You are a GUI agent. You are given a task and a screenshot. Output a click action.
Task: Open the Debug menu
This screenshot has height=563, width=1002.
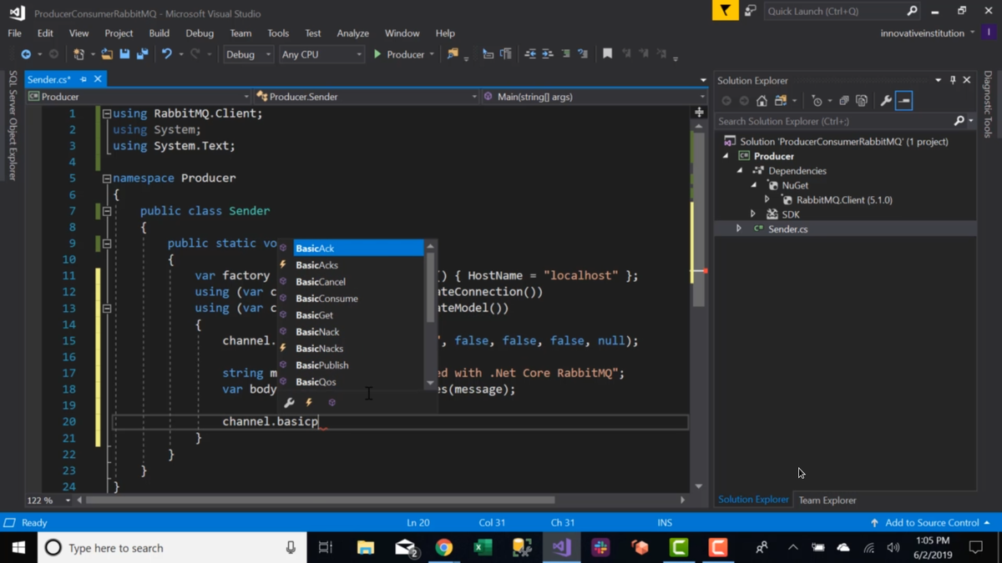pyautogui.click(x=200, y=33)
